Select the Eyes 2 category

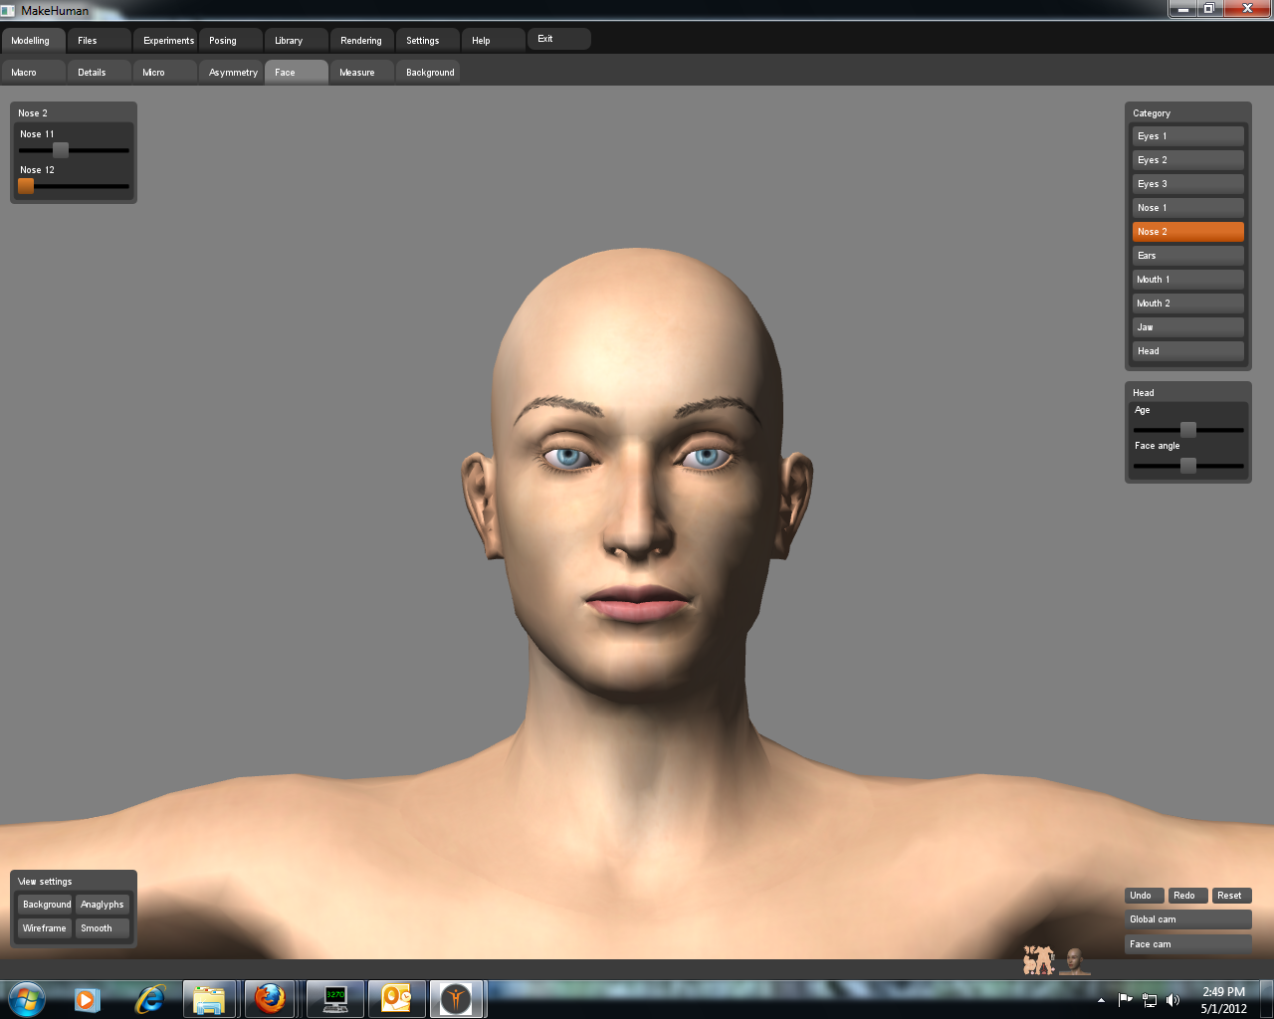[1188, 160]
